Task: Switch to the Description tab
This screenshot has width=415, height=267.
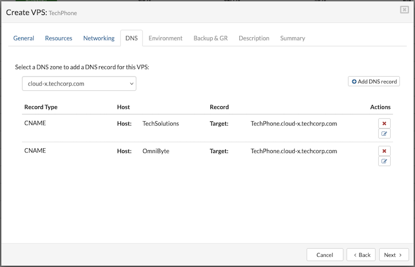Action: click(x=254, y=38)
